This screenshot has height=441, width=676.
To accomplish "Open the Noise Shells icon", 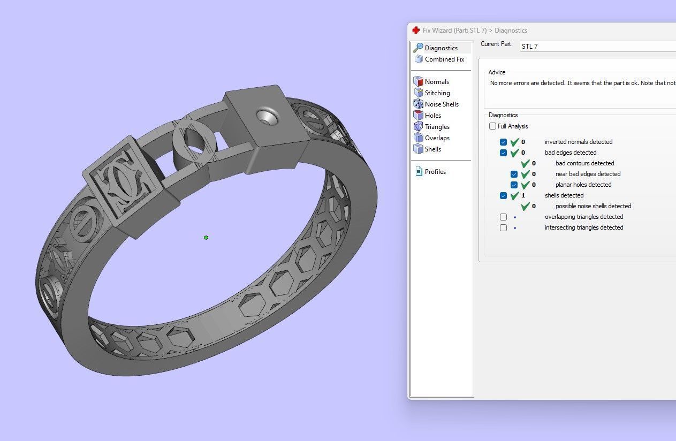I will click(x=418, y=104).
